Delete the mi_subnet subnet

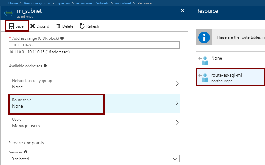[x=65, y=26]
